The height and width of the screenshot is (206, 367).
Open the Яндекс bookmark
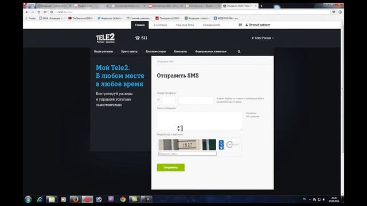pyautogui.click(x=30, y=18)
